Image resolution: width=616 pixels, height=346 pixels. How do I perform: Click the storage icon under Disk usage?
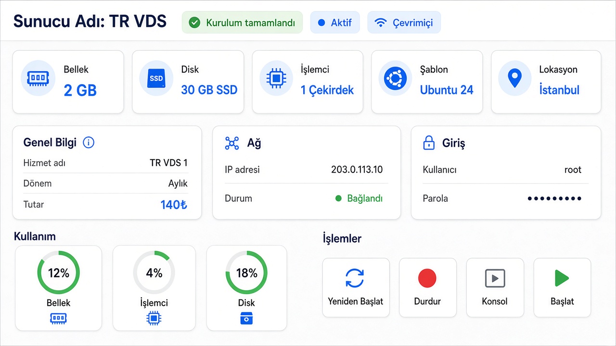(246, 318)
